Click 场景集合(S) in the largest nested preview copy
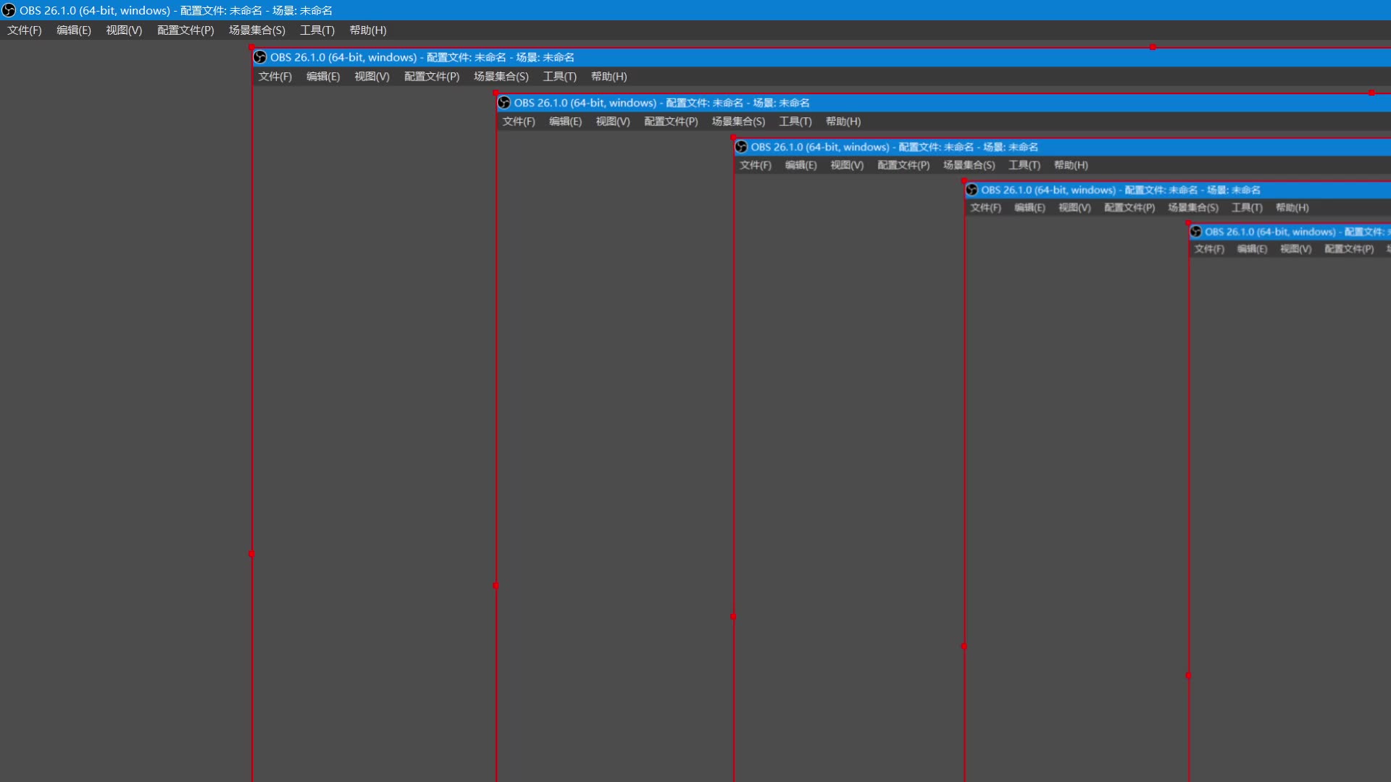1391x782 pixels. pyautogui.click(x=501, y=77)
